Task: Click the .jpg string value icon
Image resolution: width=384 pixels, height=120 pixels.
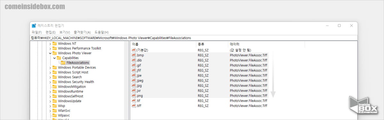Action: click(x=134, y=85)
